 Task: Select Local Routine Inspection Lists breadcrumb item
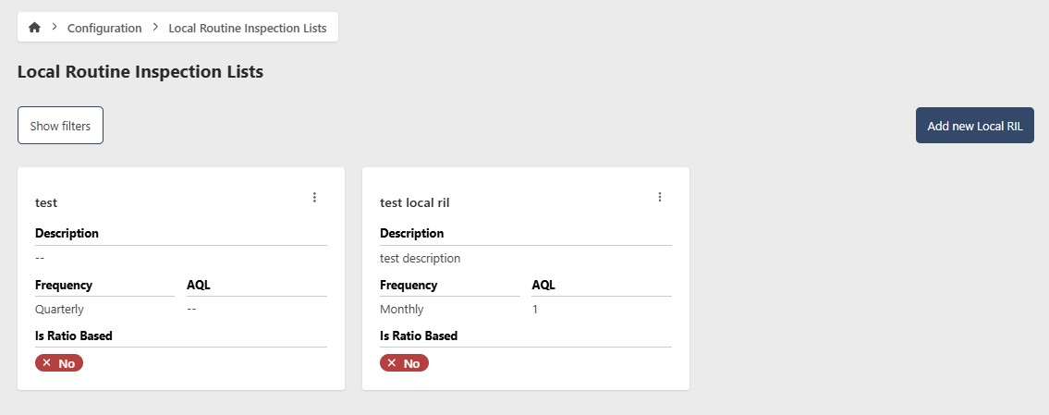click(247, 28)
